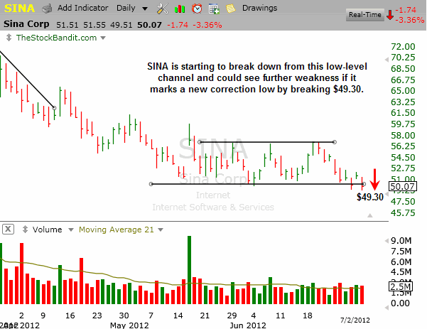Click the 72.00 price scale label

(403, 47)
